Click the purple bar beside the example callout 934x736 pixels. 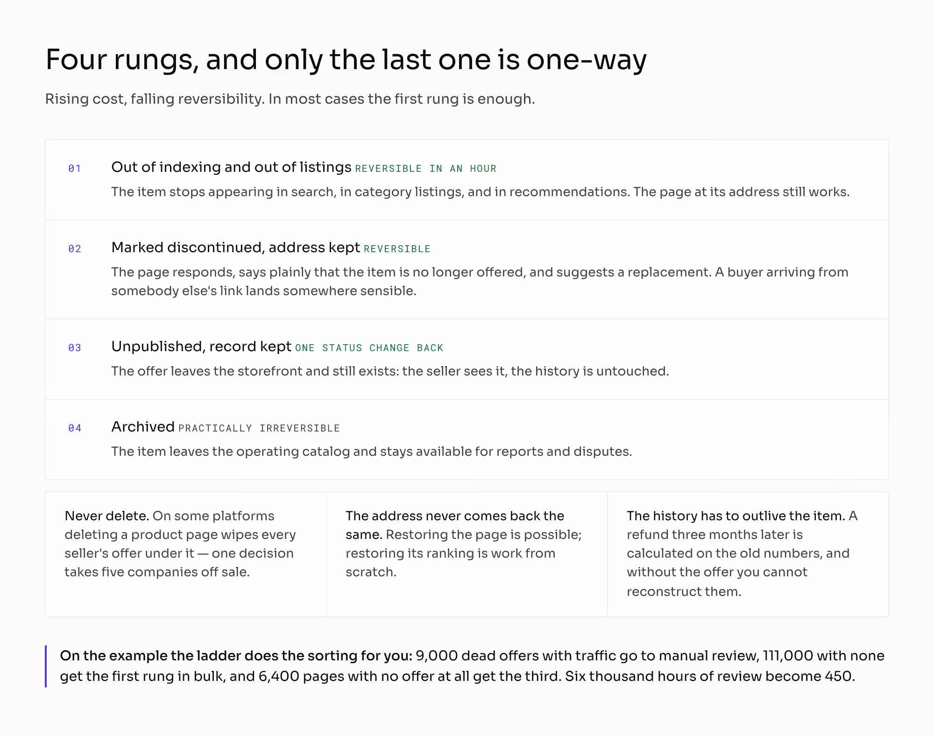[46, 666]
